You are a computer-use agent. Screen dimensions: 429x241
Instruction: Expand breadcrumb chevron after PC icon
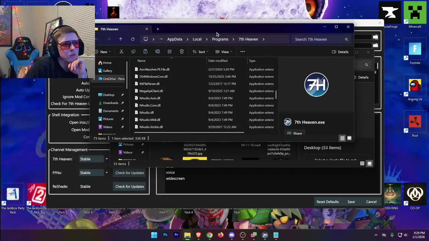point(154,39)
